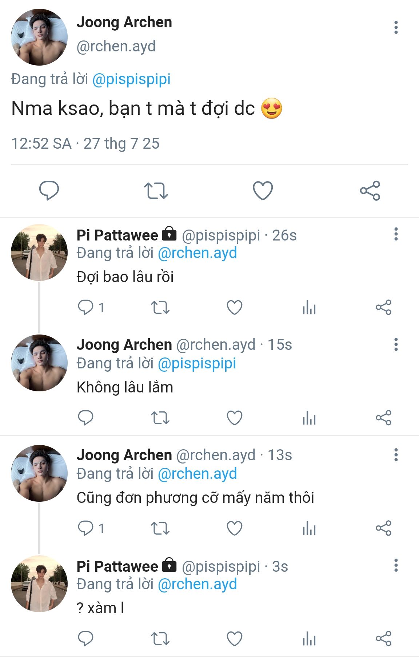Share the main tweet
Image resolution: width=419 pixels, height=657 pixels.
(370, 190)
